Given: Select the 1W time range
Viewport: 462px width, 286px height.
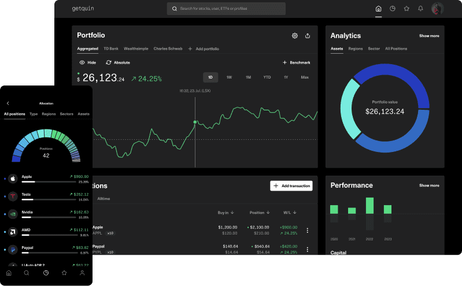Looking at the screenshot, I should pyautogui.click(x=229, y=77).
